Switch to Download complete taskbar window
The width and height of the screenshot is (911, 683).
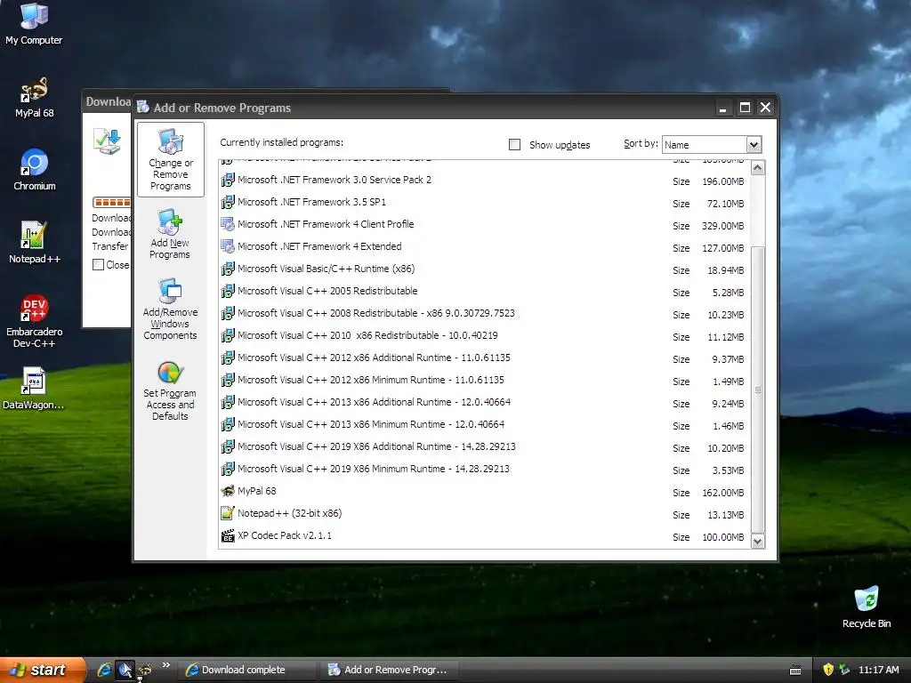pos(246,670)
